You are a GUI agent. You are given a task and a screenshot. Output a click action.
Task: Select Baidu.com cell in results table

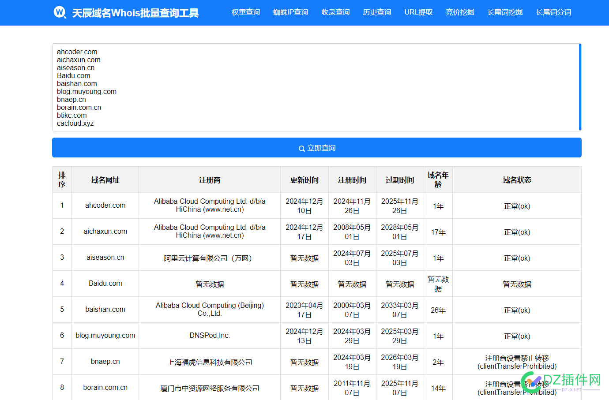[105, 284]
